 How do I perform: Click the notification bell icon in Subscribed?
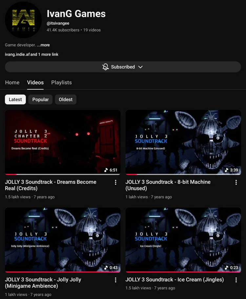tap(105, 67)
